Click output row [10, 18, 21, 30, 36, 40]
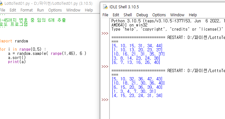225x119 pixels. point(138,83)
